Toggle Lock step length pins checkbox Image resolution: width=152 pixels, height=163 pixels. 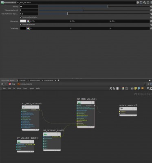point(21,17)
